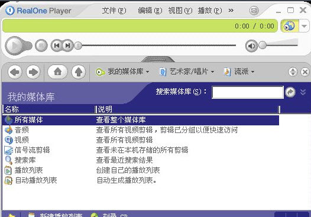Click the description 查看最近搜索结果

(x=125, y=160)
